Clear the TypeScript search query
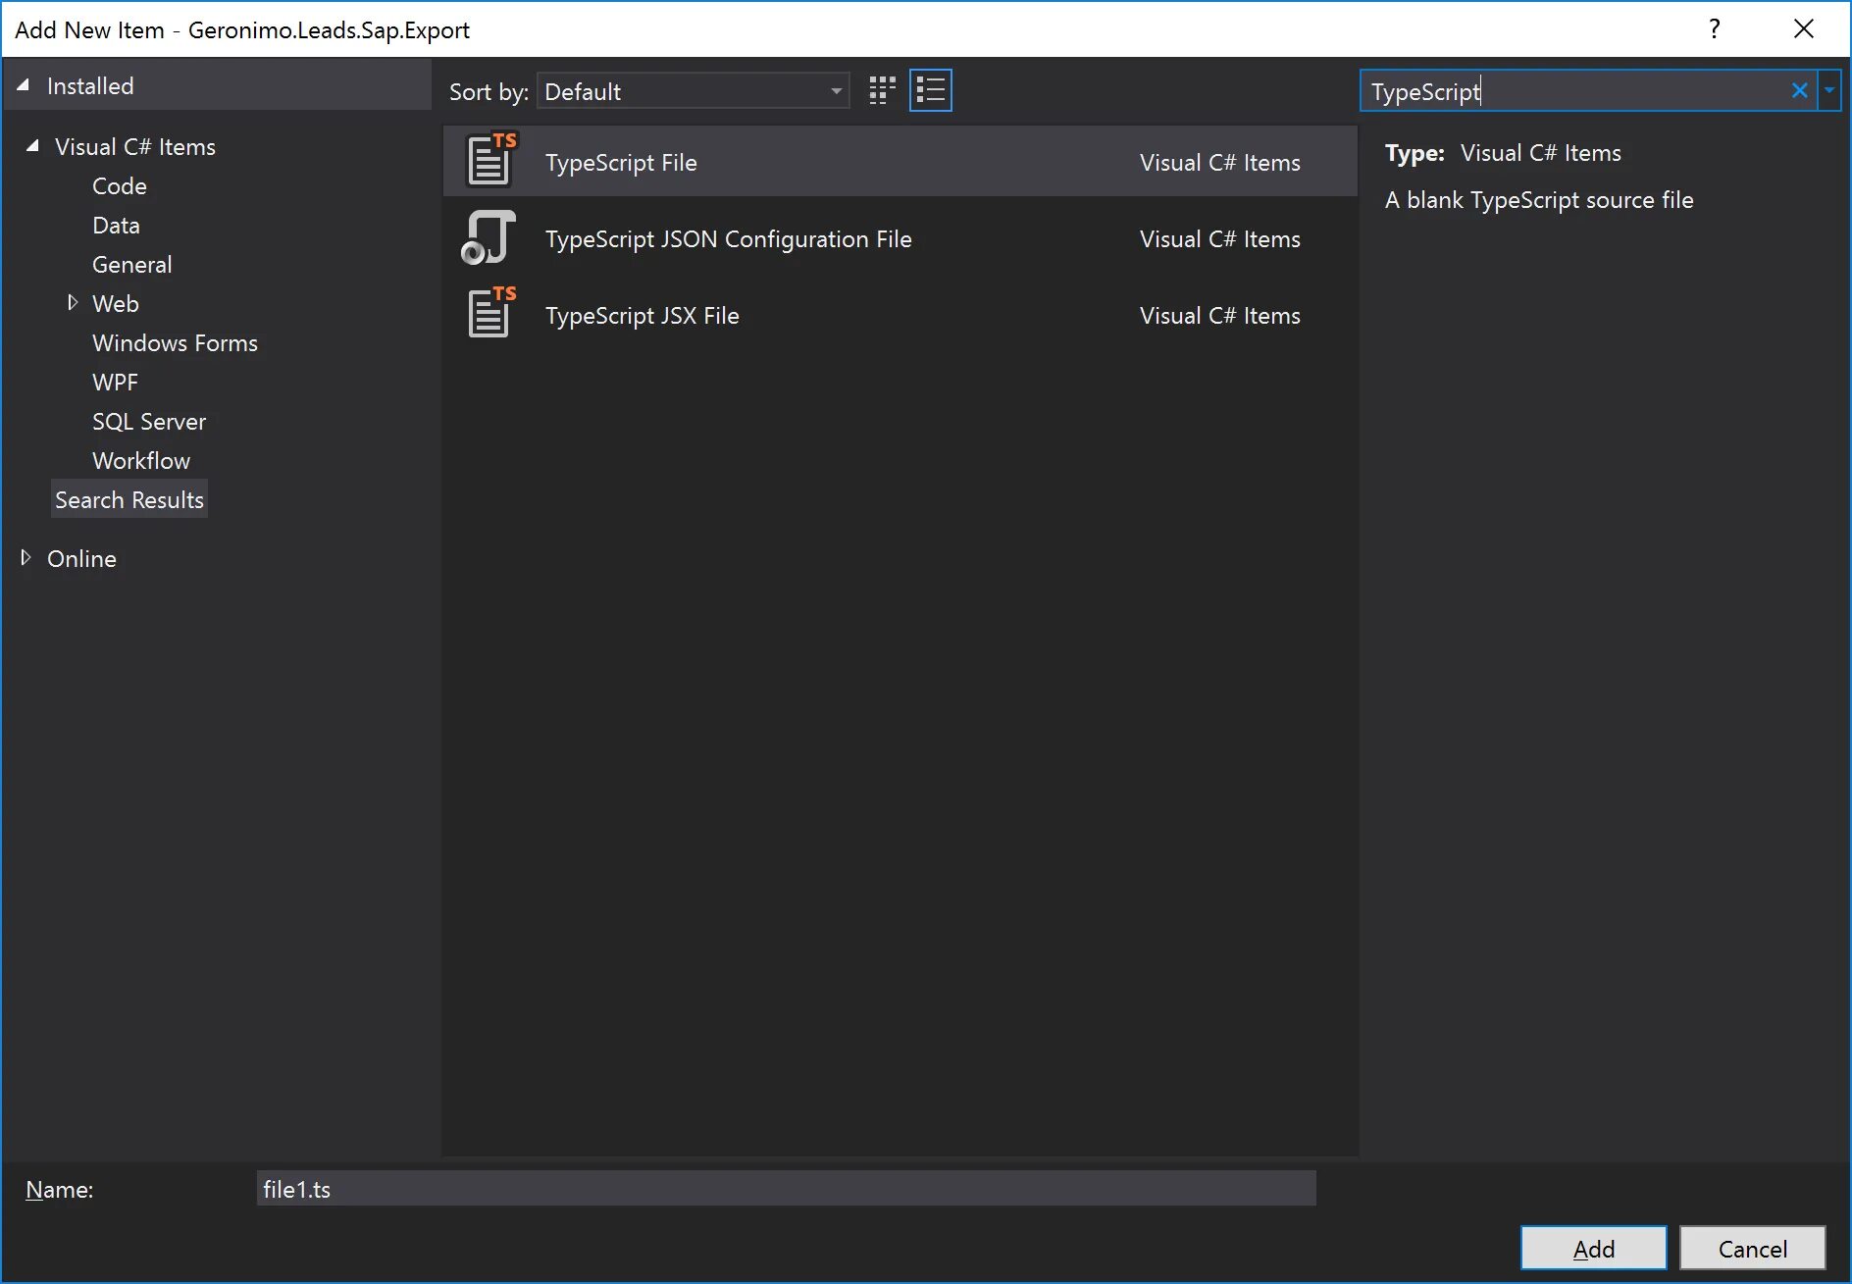Image resolution: width=1852 pixels, height=1284 pixels. 1800,90
